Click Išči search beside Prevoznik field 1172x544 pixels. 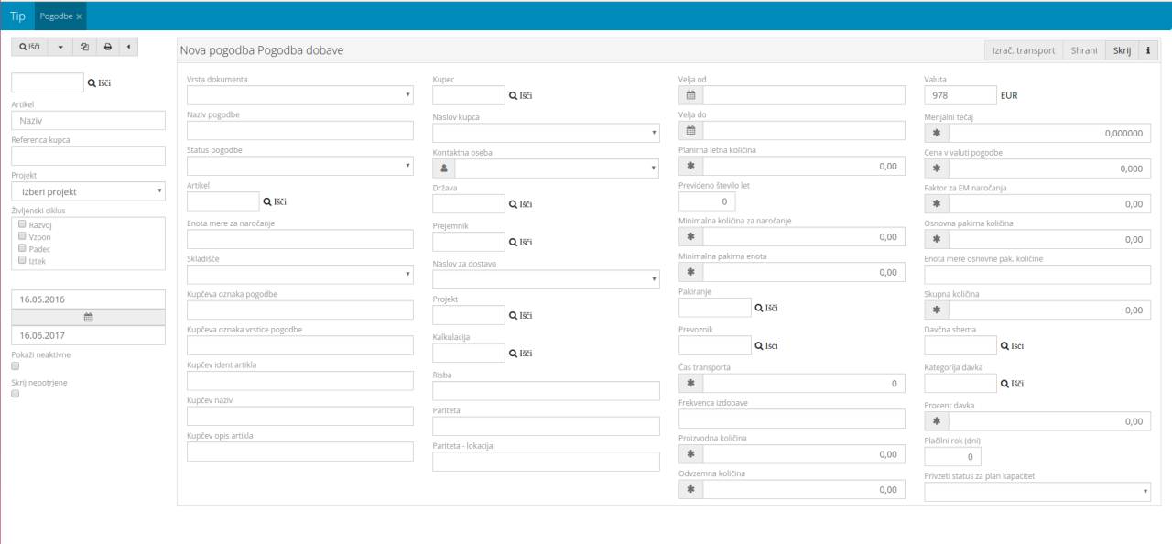[x=766, y=345]
